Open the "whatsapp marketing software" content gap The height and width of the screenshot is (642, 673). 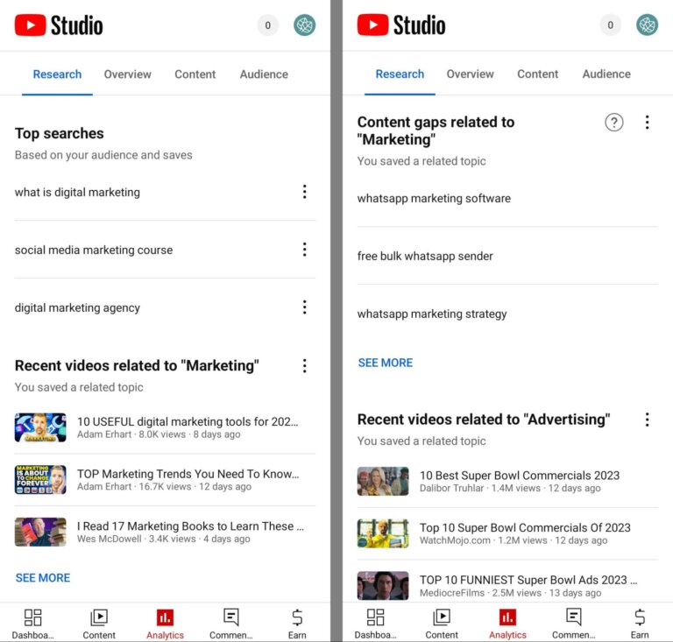434,199
